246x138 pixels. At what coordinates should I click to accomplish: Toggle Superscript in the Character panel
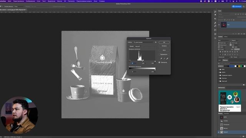click(230, 52)
